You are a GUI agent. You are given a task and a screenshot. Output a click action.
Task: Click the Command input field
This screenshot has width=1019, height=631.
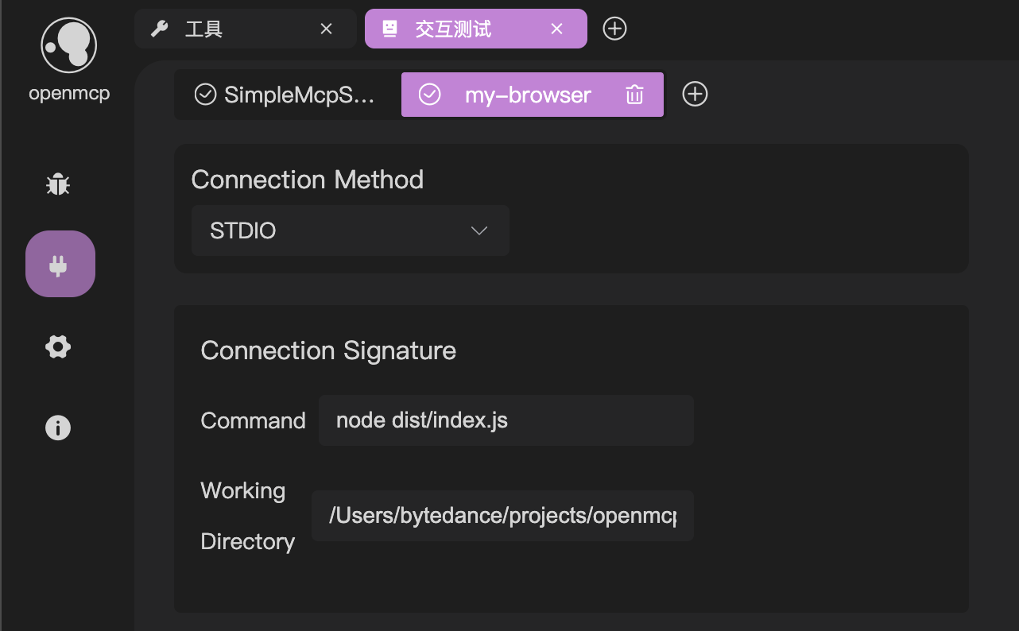506,420
